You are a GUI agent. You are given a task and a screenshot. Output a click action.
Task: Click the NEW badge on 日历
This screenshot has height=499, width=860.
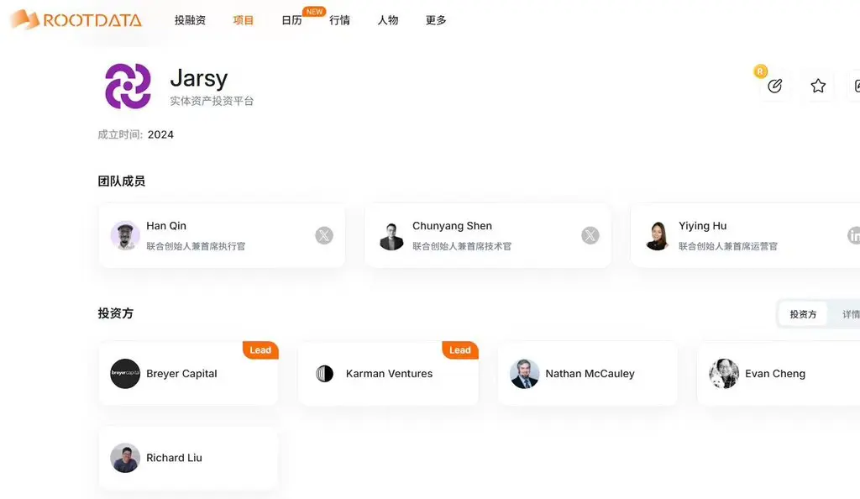(314, 12)
